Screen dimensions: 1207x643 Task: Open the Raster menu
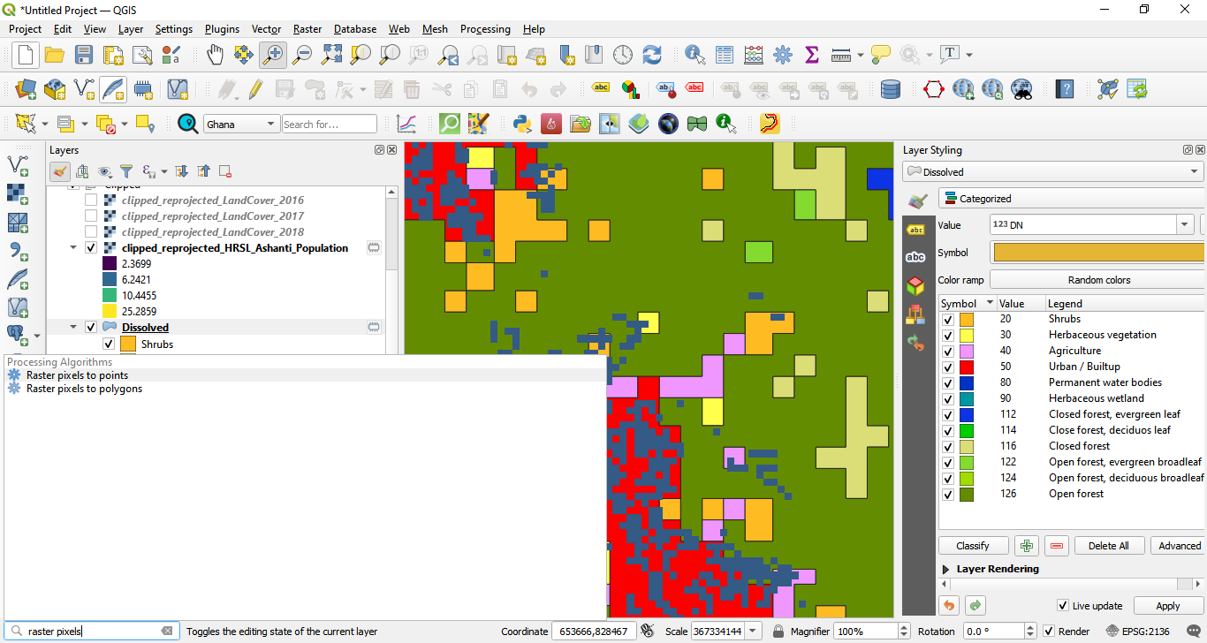[x=307, y=29]
